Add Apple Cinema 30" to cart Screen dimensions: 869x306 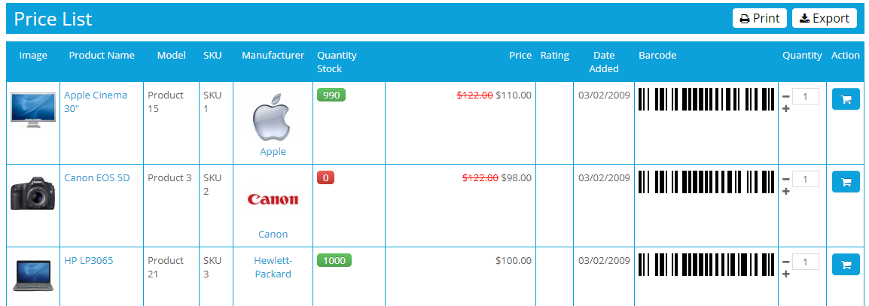846,99
